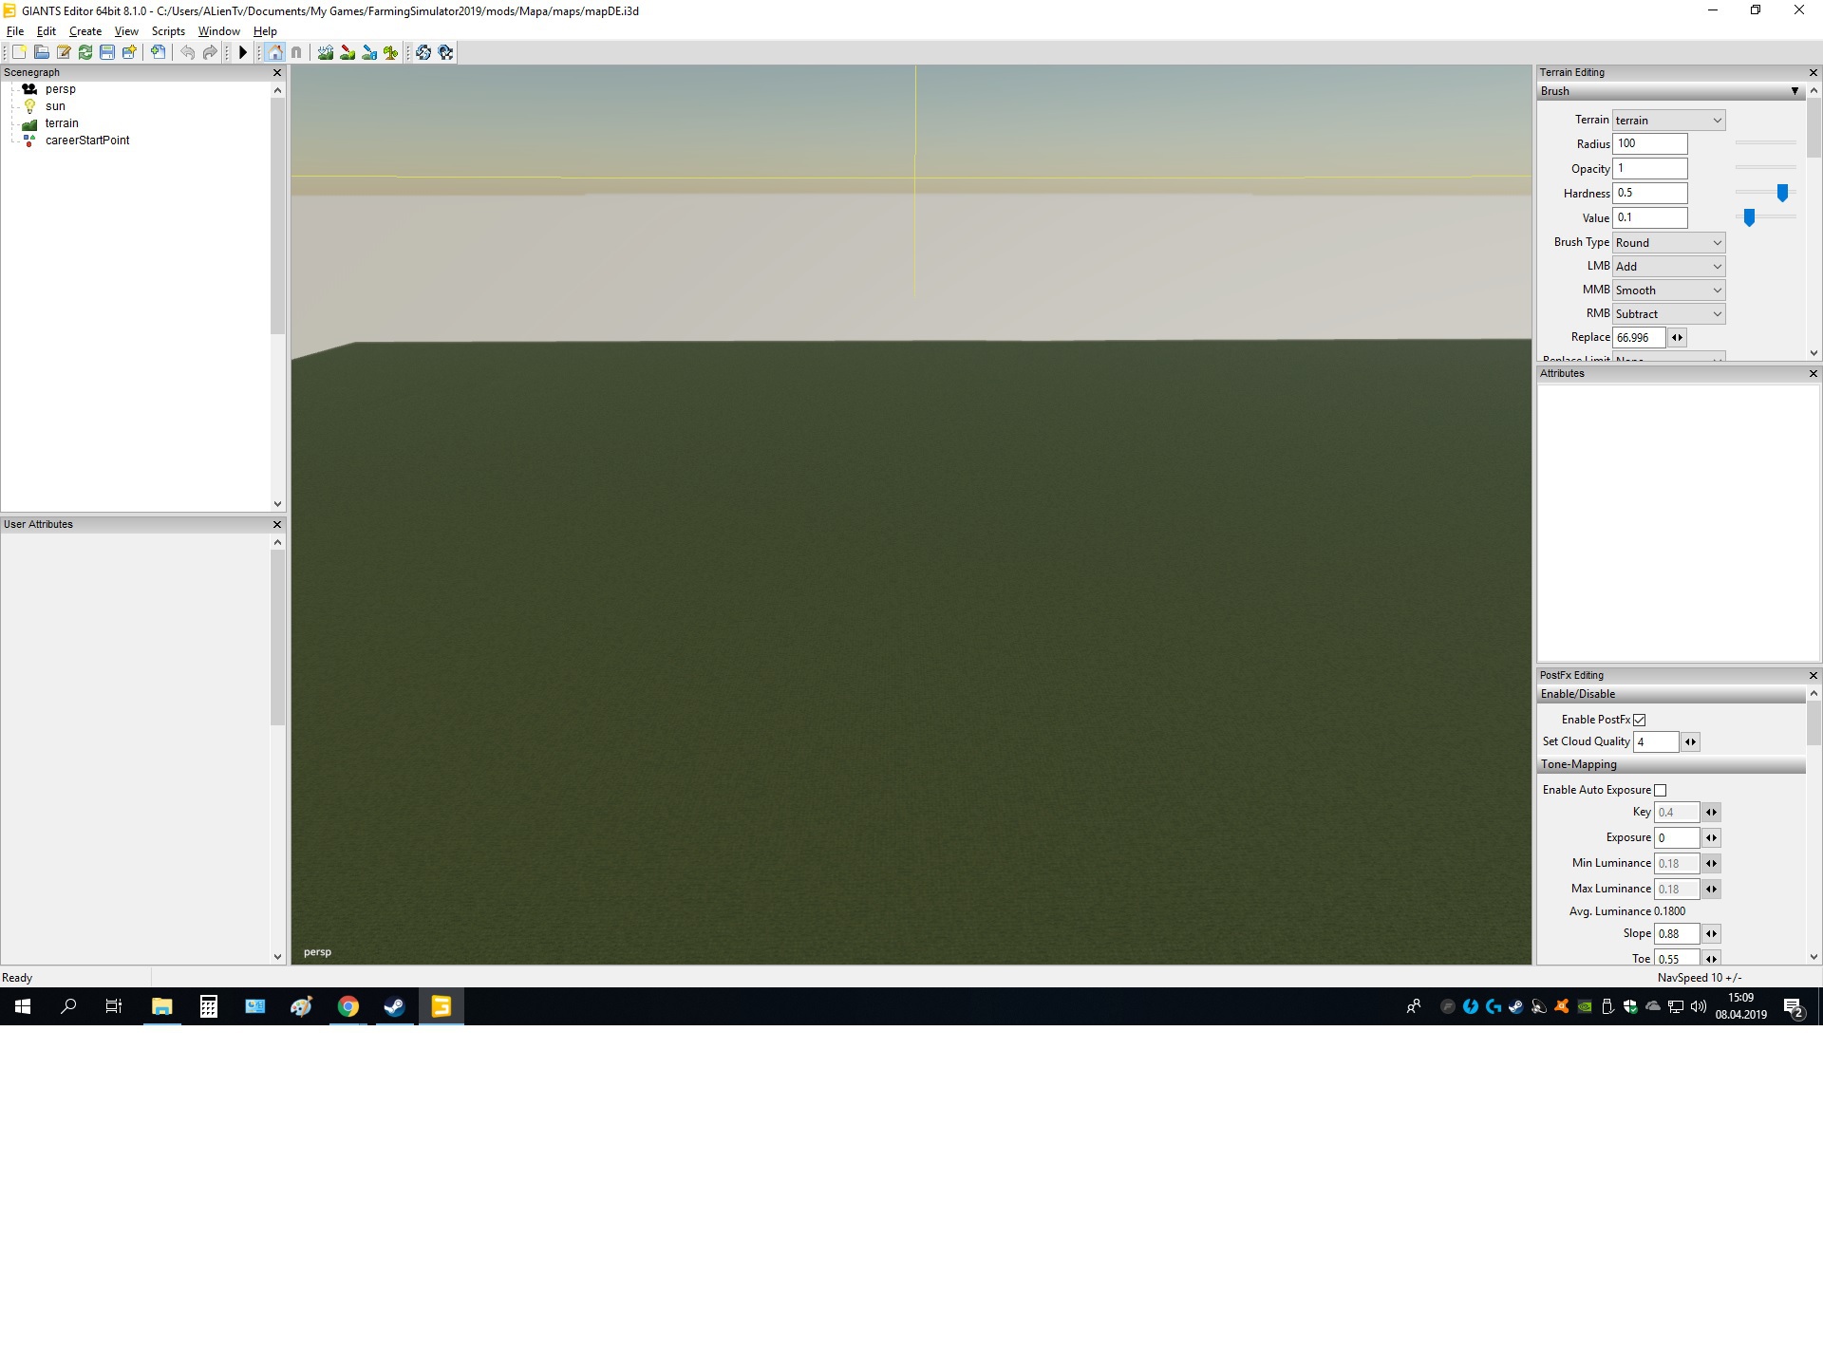
Task: Select the sun light node
Action: tap(55, 106)
